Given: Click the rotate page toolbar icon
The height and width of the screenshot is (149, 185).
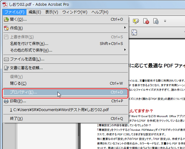Looking at the screenshot, I should pos(156,21).
